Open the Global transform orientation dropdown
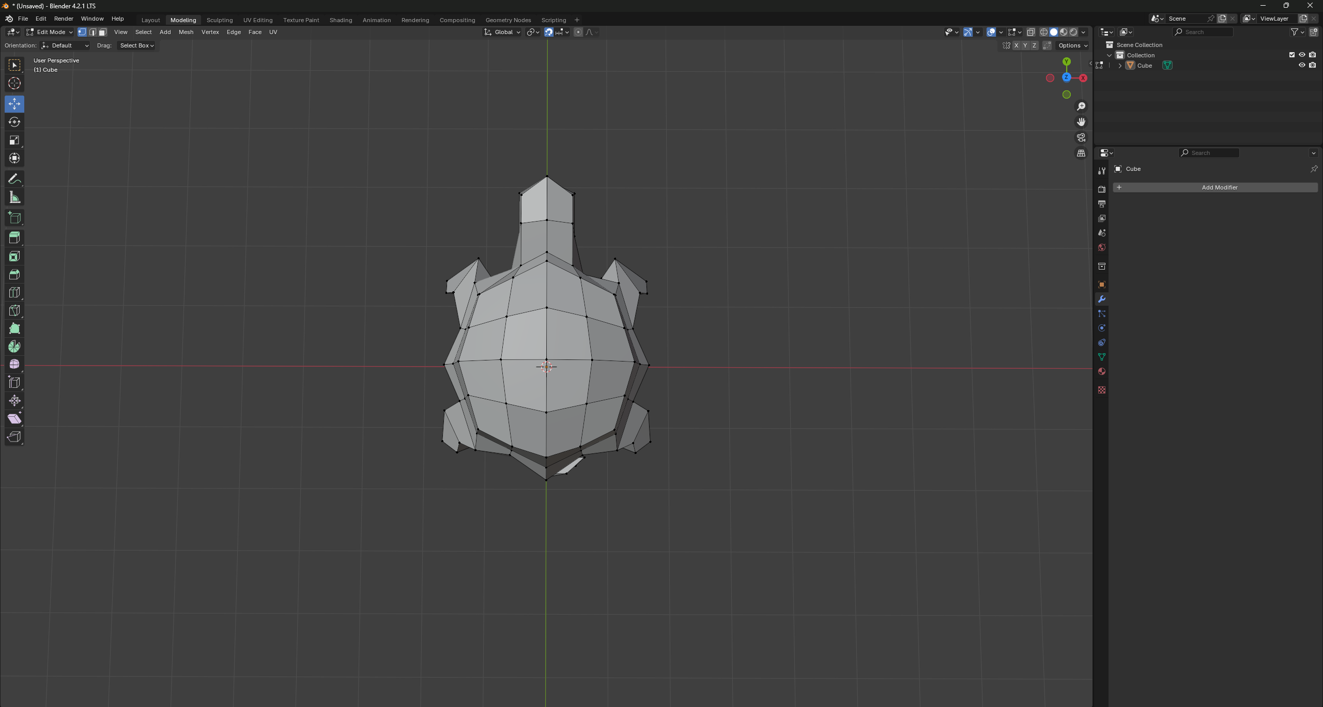Screen dimensions: 1323x707 point(502,32)
